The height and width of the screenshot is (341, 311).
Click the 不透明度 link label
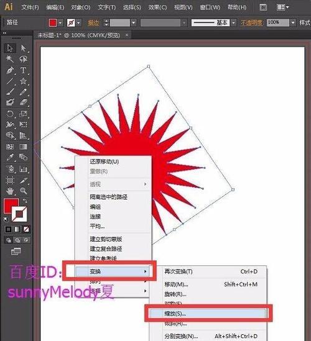(x=252, y=22)
